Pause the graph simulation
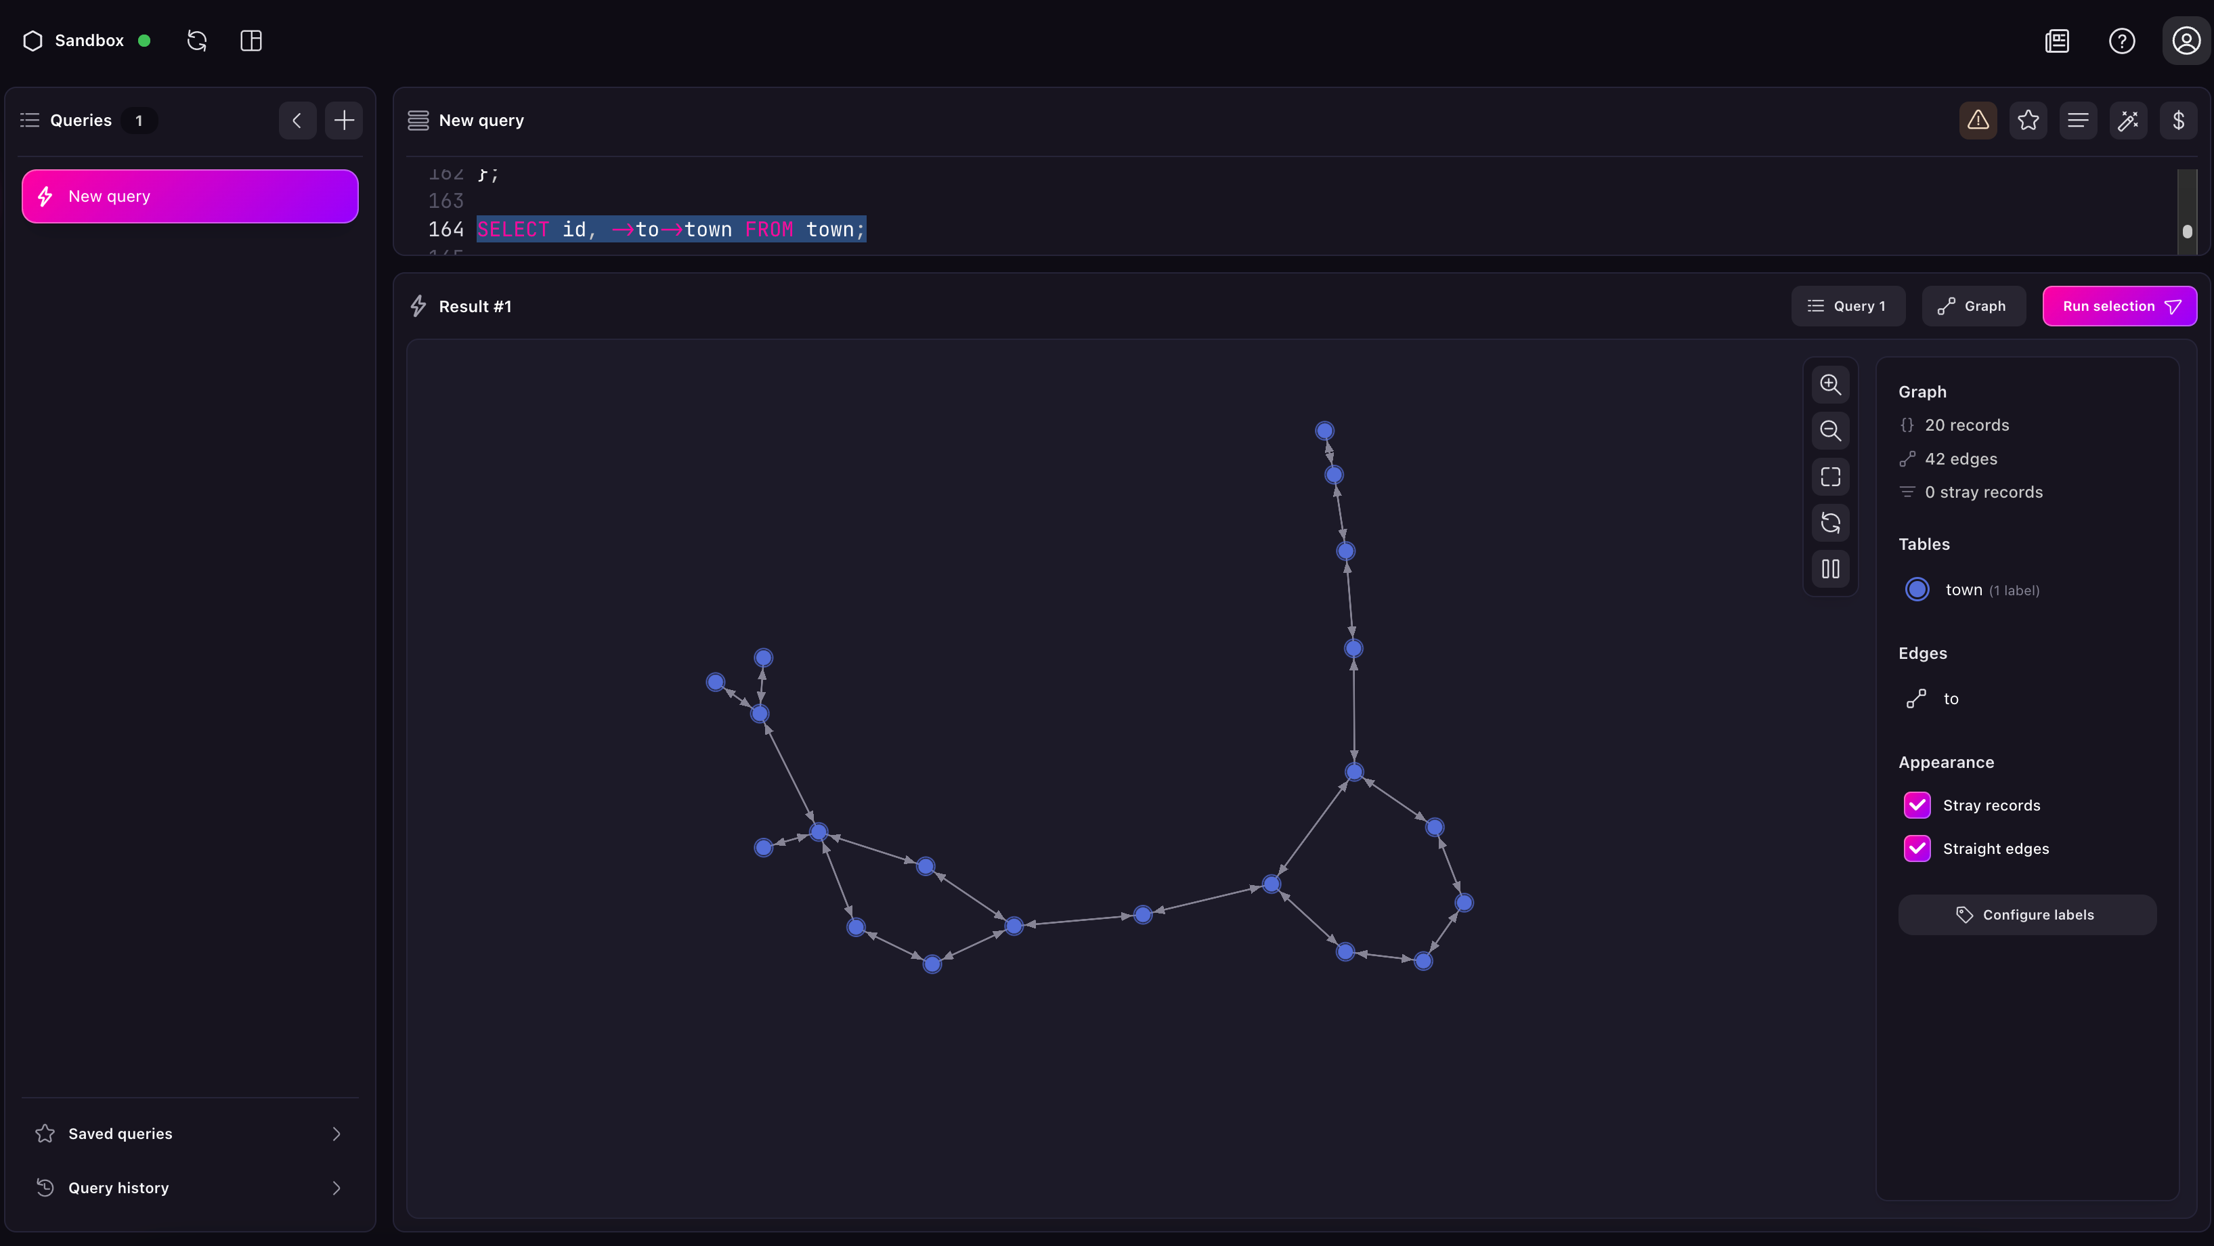Viewport: 2214px width, 1246px height. pyautogui.click(x=1831, y=568)
